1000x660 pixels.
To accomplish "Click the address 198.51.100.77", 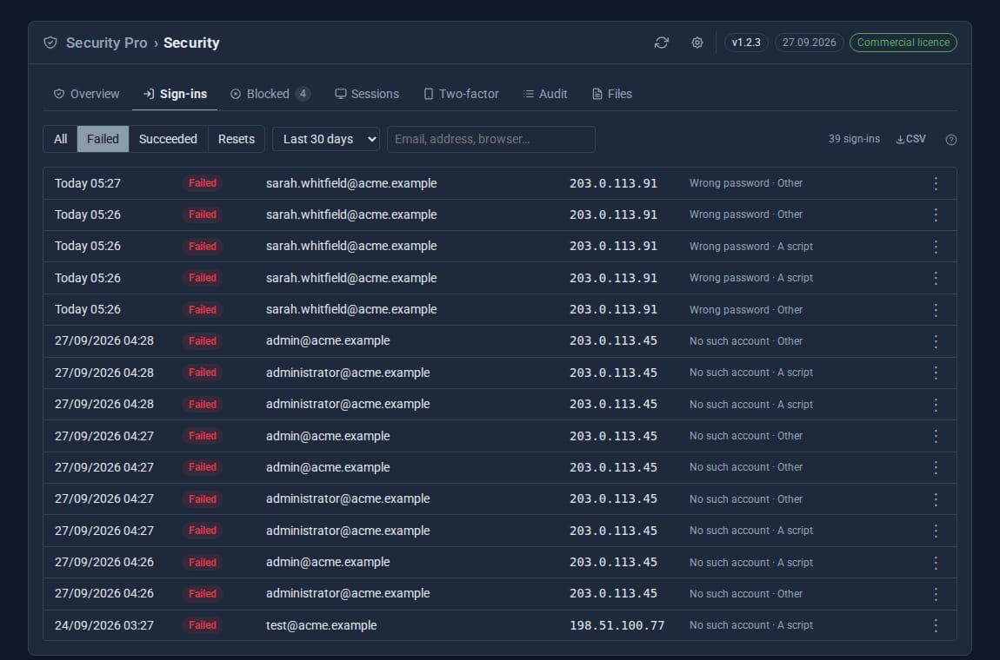I will [617, 625].
